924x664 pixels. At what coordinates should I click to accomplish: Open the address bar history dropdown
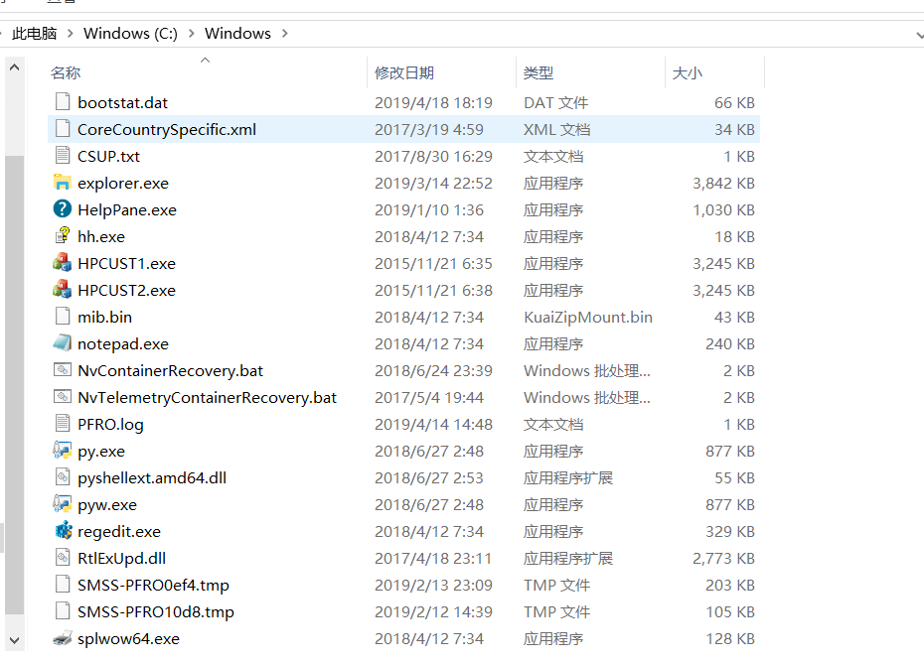coord(919,35)
